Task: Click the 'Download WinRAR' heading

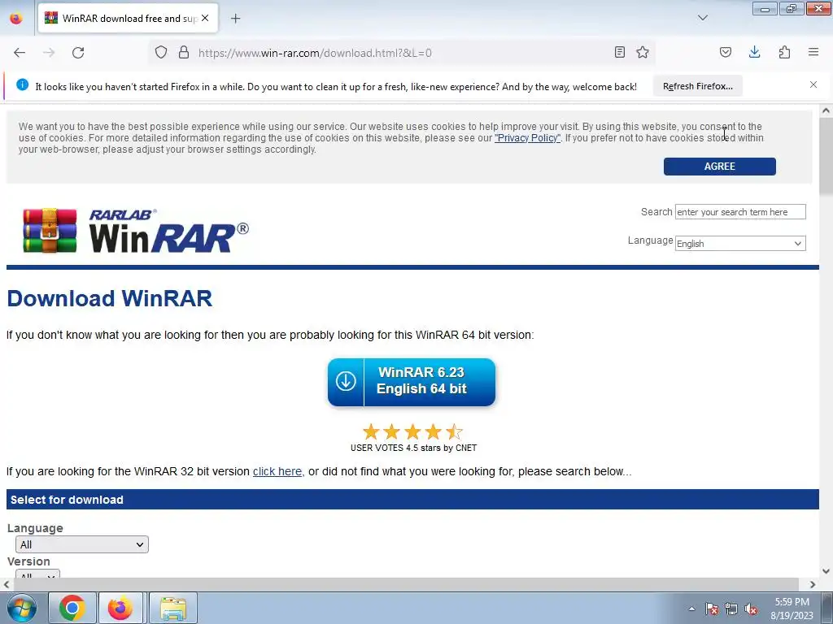Action: tap(110, 298)
